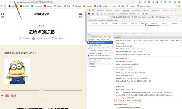The height and width of the screenshot is (109, 182).
Task: Stop recording network log with red circle
Action: click(x=89, y=14)
